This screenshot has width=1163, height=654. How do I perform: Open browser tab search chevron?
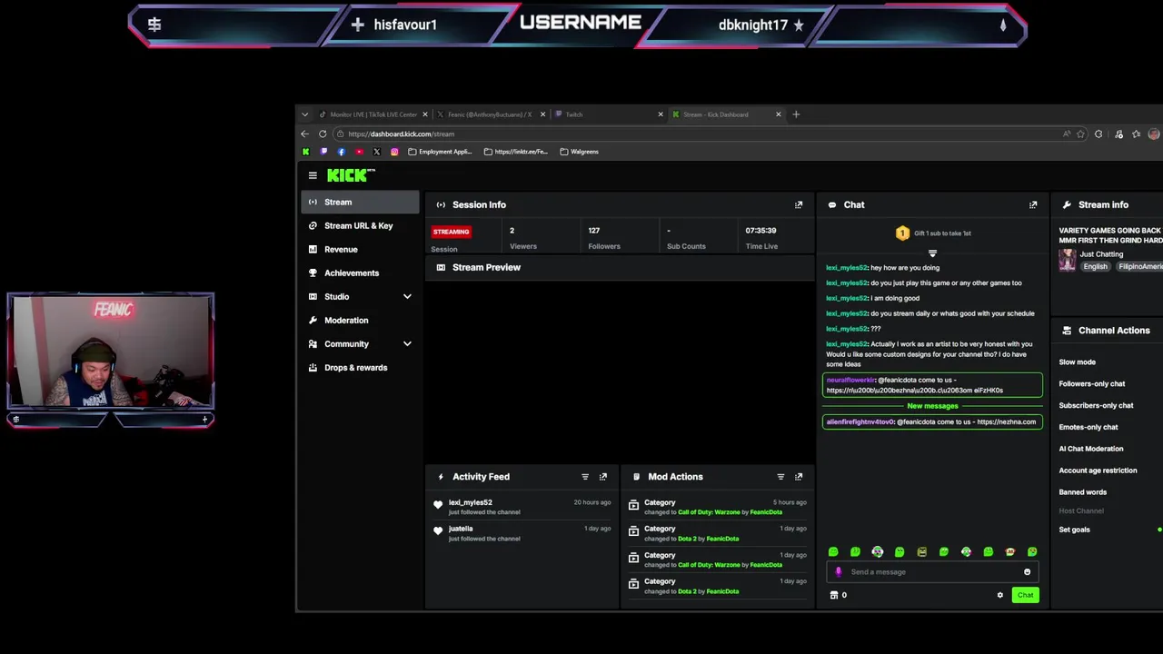click(304, 114)
